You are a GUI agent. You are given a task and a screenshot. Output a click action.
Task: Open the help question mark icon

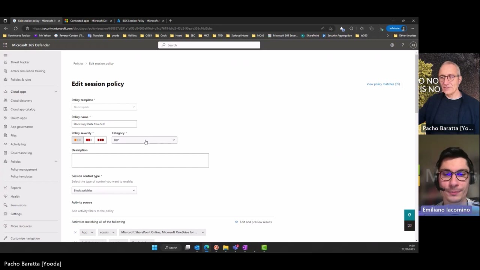(403, 45)
